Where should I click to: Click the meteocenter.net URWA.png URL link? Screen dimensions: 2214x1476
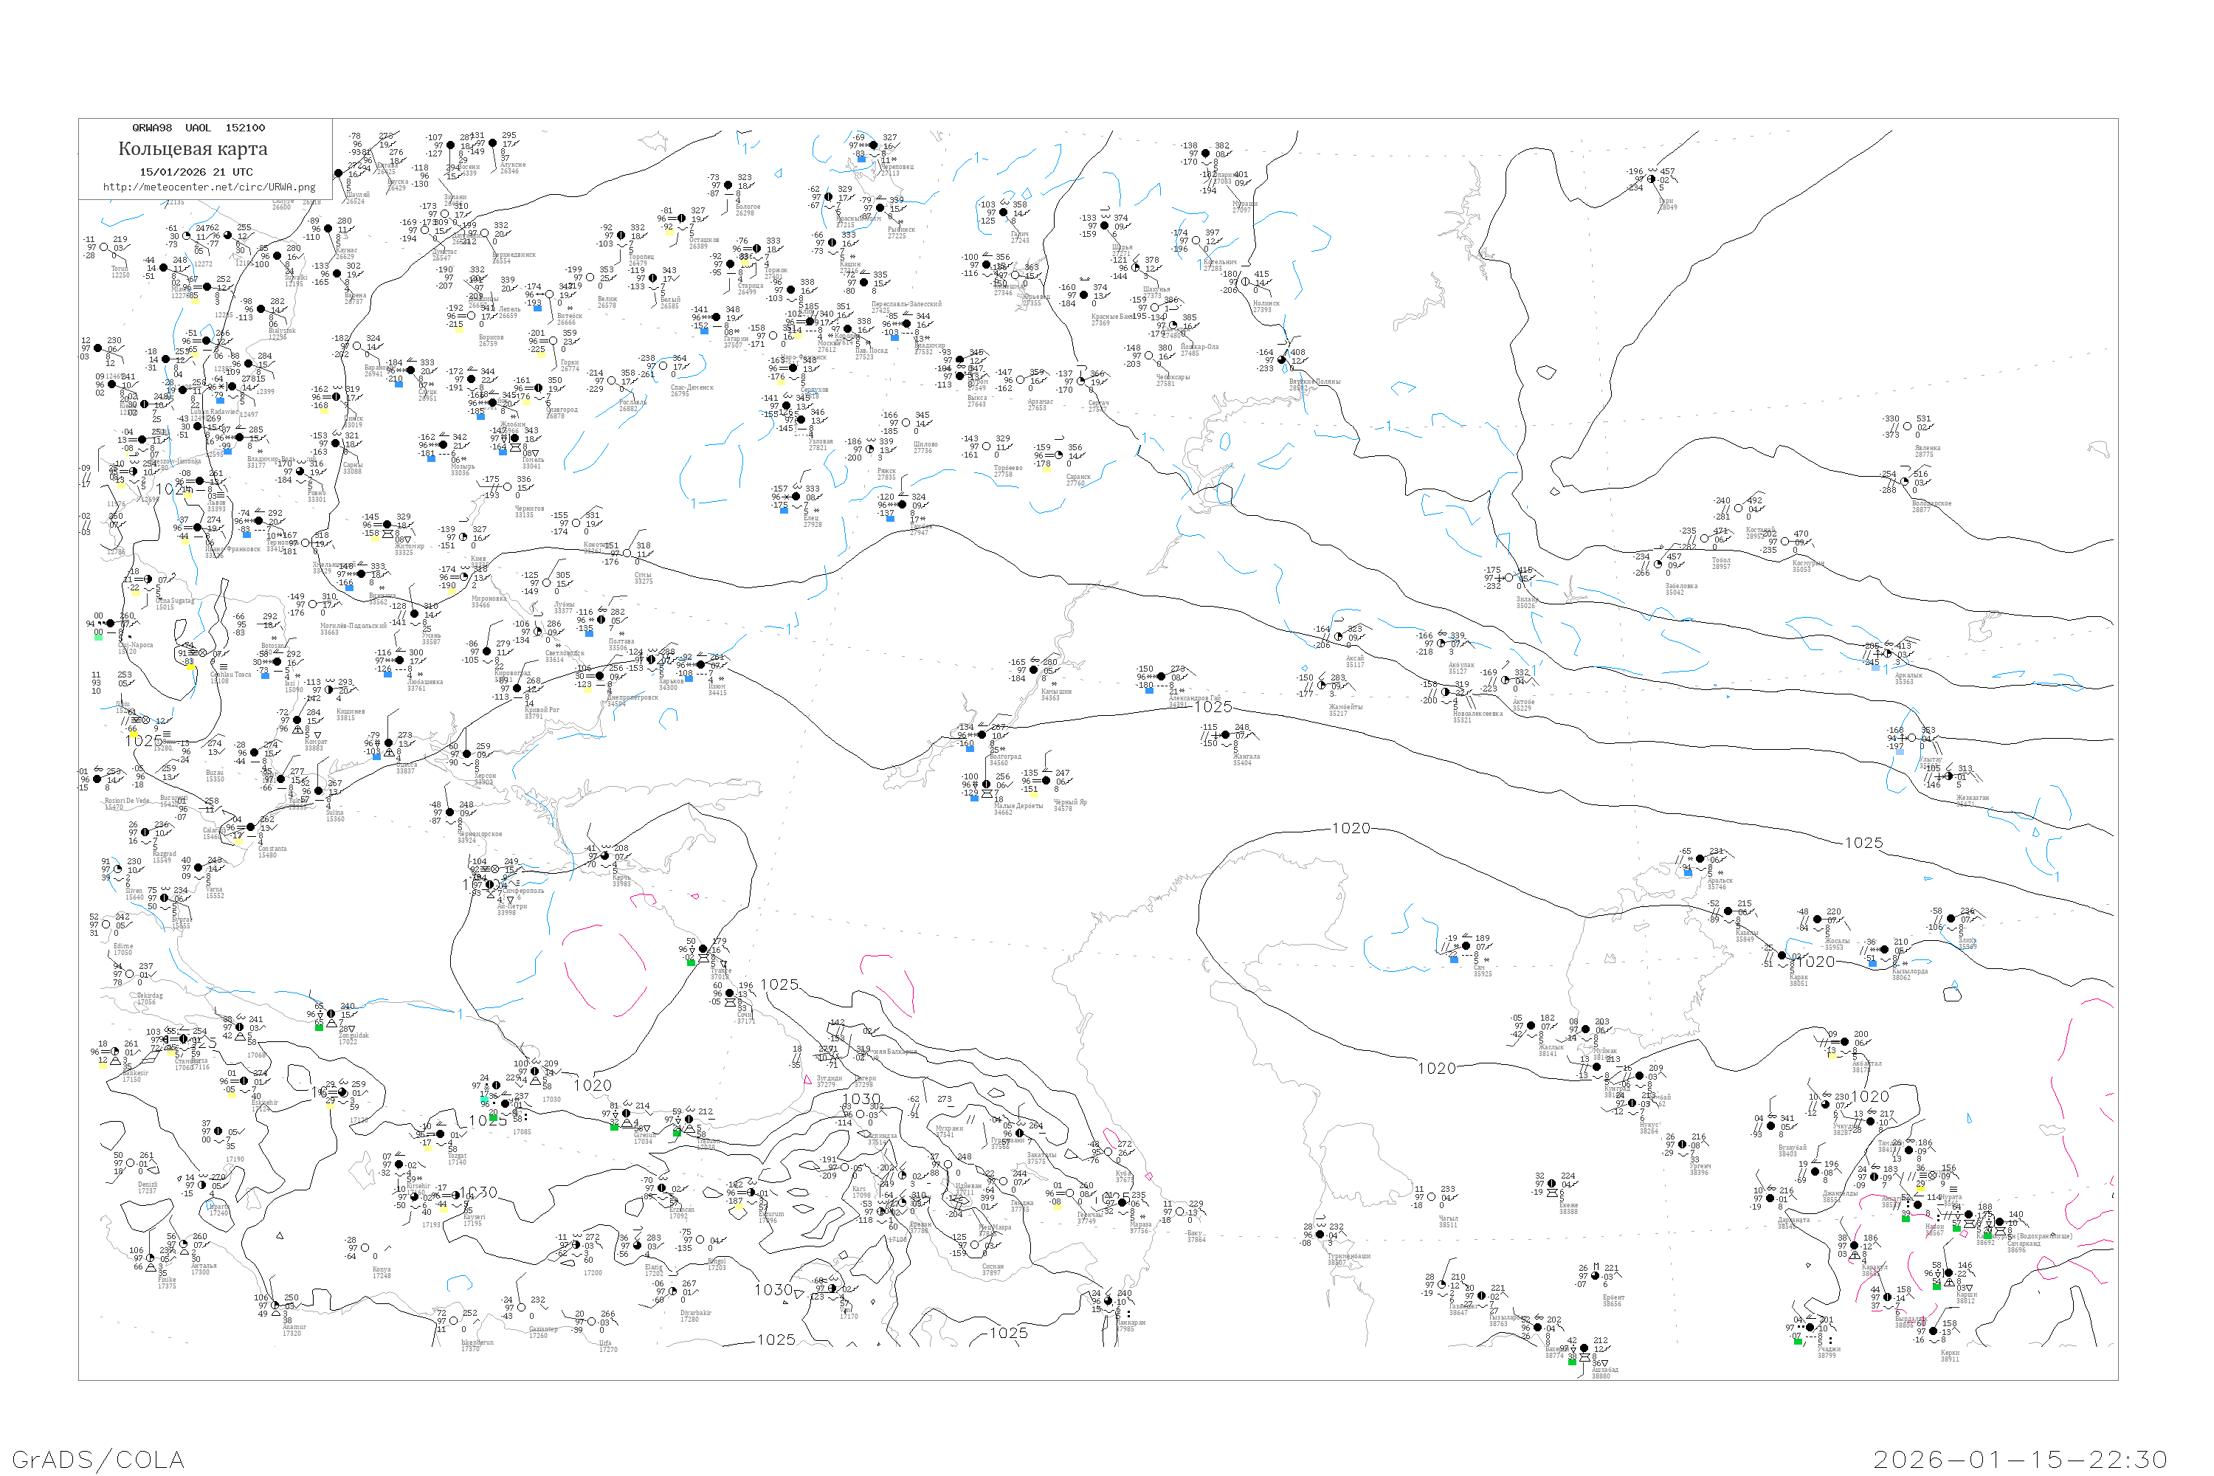click(209, 187)
